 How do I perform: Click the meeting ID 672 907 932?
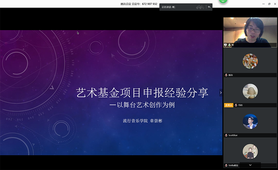(x=149, y=4)
